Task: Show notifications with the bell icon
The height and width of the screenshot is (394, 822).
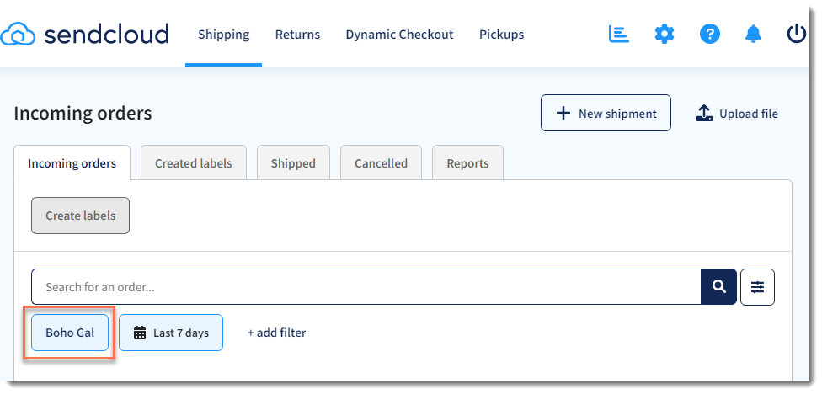Action: 753,35
